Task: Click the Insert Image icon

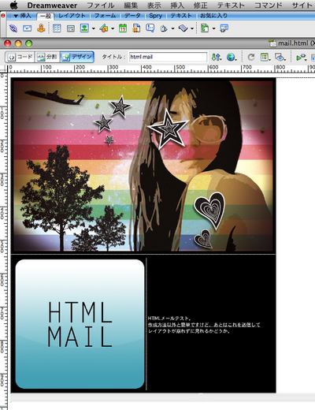Action: pyautogui.click(x=84, y=28)
